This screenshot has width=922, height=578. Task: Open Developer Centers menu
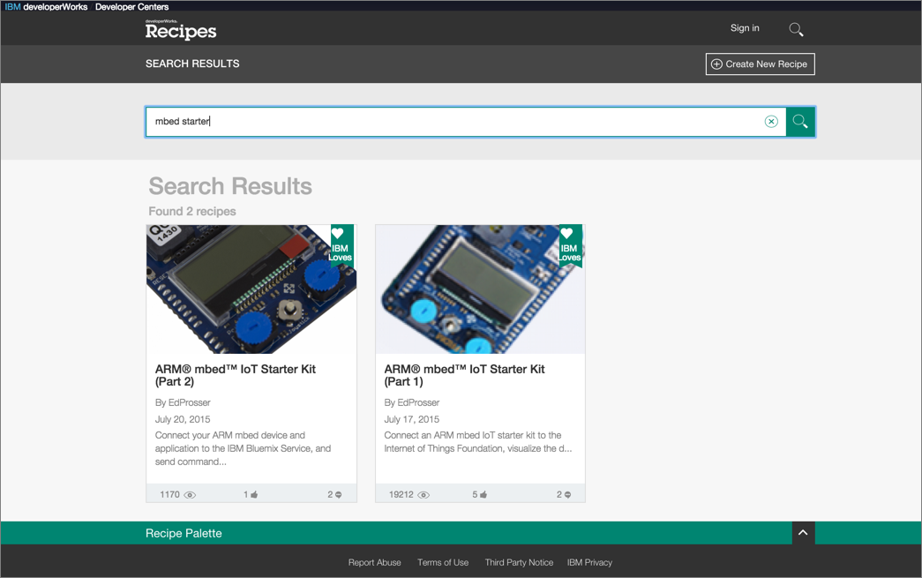click(131, 7)
